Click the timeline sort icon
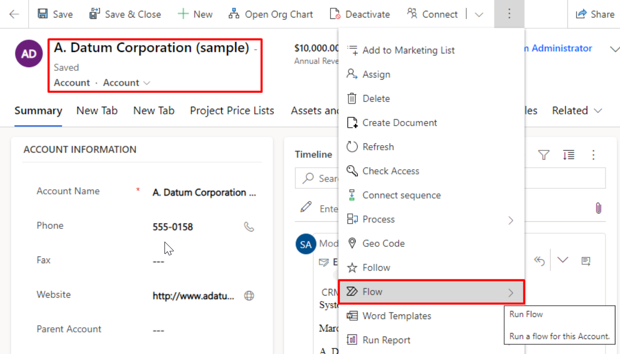 [569, 155]
